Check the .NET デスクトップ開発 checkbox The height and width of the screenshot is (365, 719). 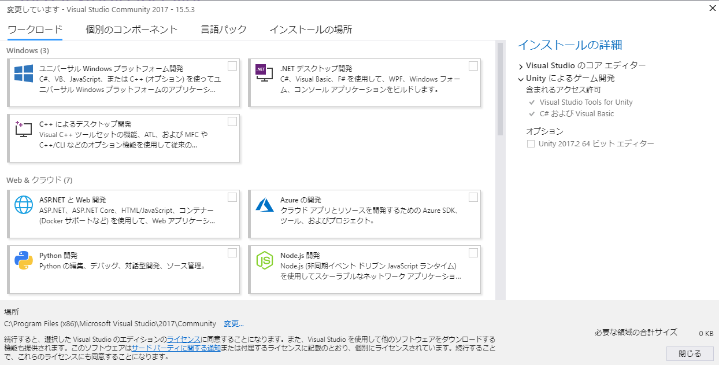pyautogui.click(x=473, y=66)
